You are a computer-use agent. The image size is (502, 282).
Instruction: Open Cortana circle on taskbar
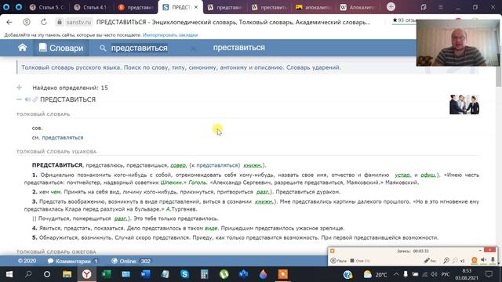point(47,274)
